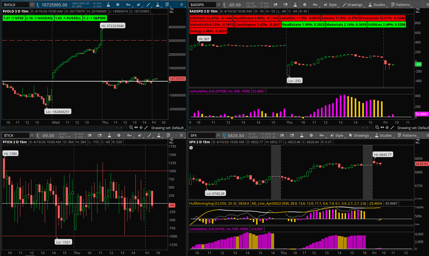
Task: Open drawings line tool in $VOLD toolbar
Action: point(148,5)
